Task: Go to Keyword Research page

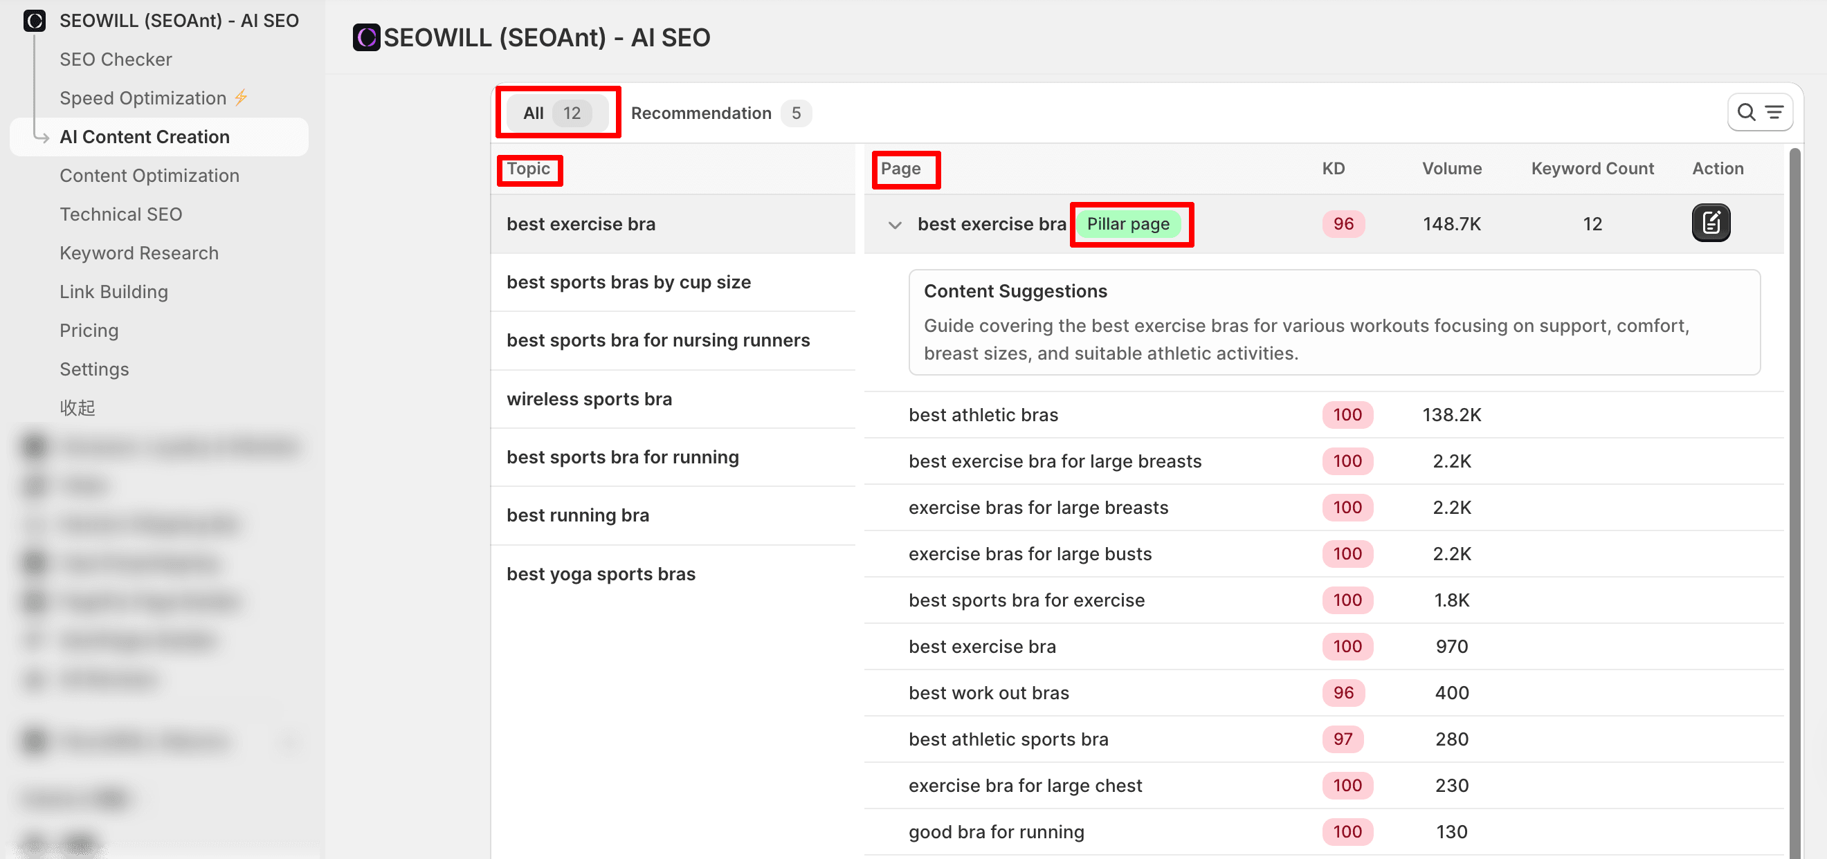Action: tap(139, 253)
